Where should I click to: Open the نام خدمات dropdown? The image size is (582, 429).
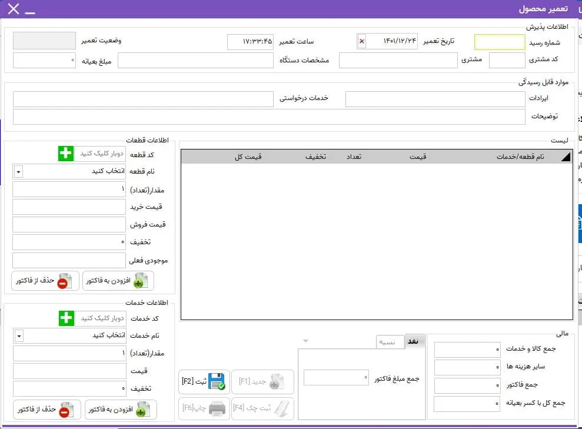coord(19,336)
